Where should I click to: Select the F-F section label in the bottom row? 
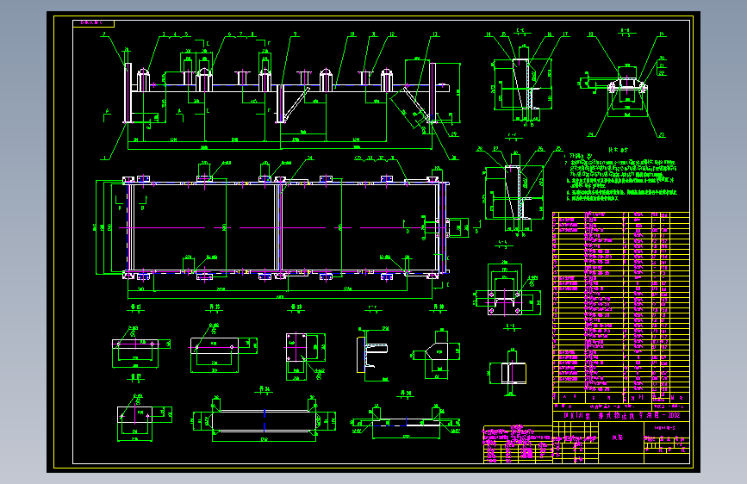coord(373,307)
